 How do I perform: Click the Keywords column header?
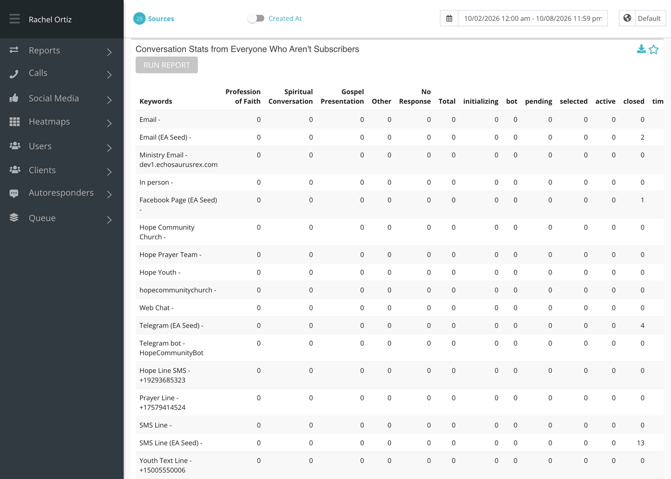pos(156,101)
